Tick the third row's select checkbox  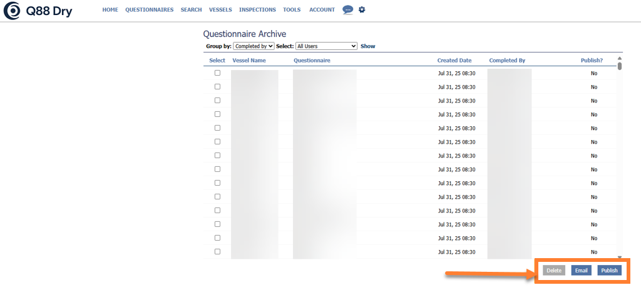[x=217, y=101]
